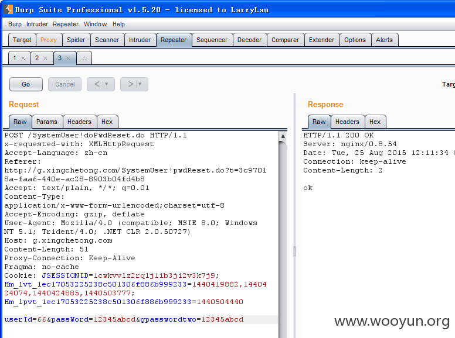Image resolution: width=455 pixels, height=338 pixels.
Task: Open the Burp menu
Action: click(15, 25)
